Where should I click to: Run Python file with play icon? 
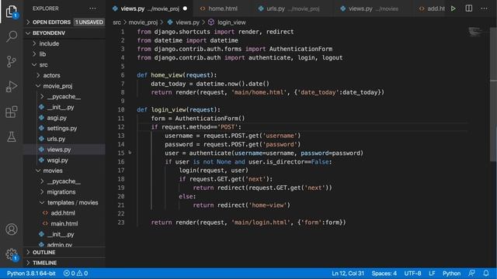click(454, 9)
